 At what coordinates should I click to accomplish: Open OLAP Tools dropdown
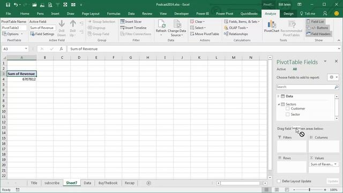click(x=236, y=28)
